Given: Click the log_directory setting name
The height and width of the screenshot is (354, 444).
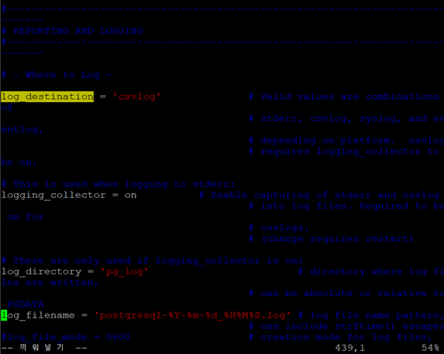Looking at the screenshot, I should pyautogui.click(x=41, y=271).
